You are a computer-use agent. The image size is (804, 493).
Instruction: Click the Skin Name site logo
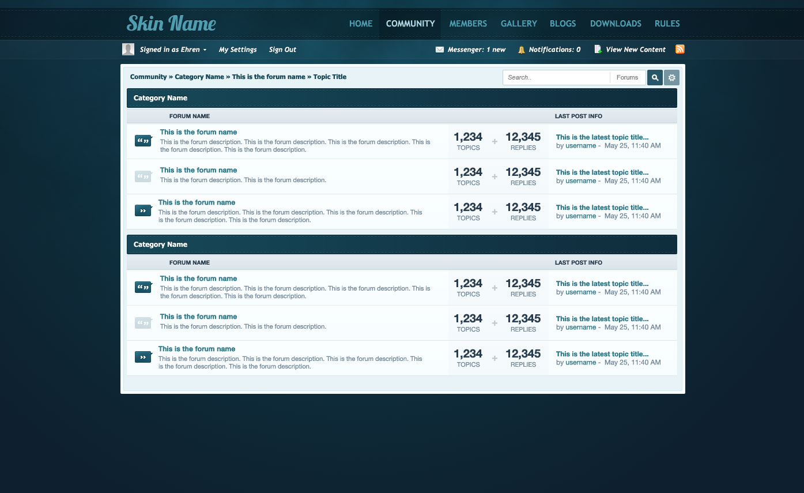tap(171, 24)
